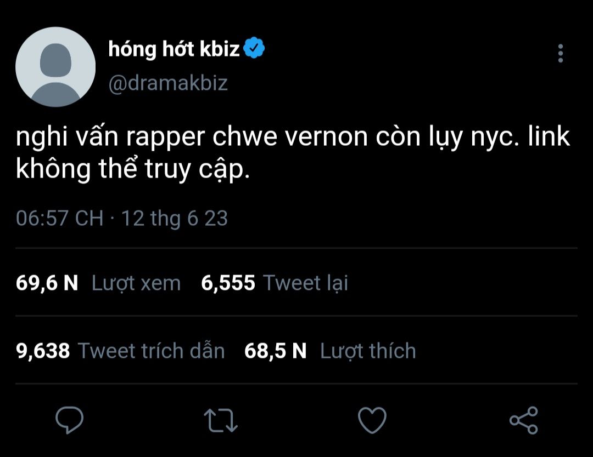Like the tweet with the heart icon
Image resolution: width=593 pixels, height=457 pixels.
(372, 420)
